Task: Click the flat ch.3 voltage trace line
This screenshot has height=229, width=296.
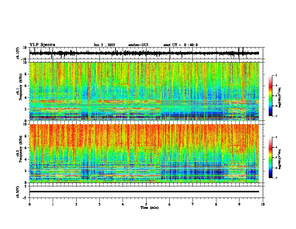Action: [144, 192]
